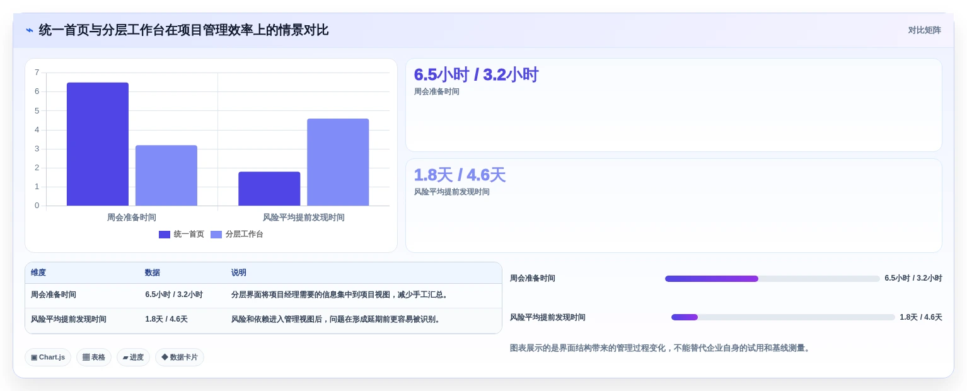Click the 数据 column header
This screenshot has height=391, width=967.
point(153,273)
